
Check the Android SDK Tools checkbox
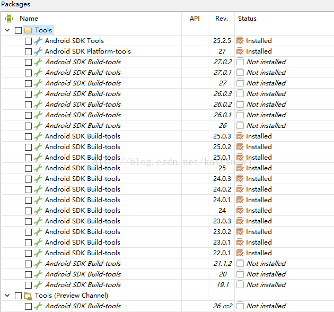(28, 41)
